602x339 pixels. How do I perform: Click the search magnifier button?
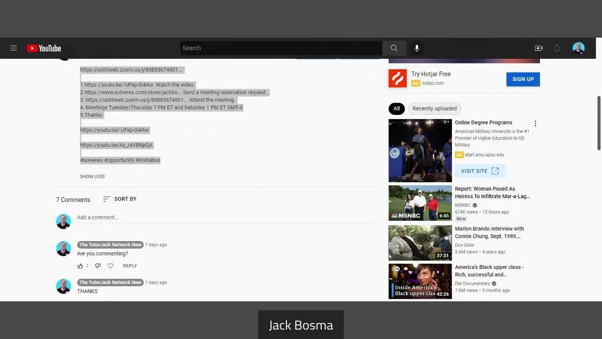(x=394, y=48)
